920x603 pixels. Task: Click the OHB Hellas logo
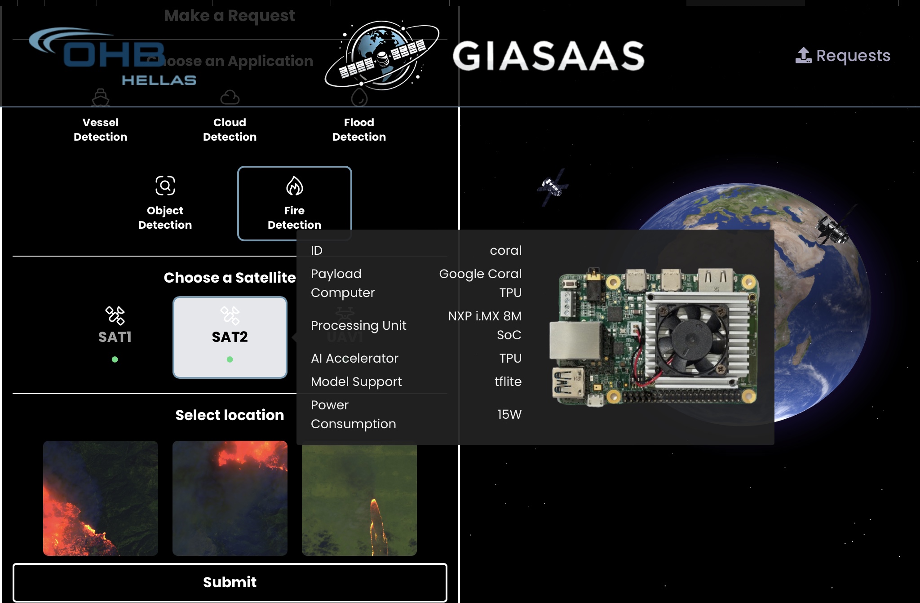(112, 56)
